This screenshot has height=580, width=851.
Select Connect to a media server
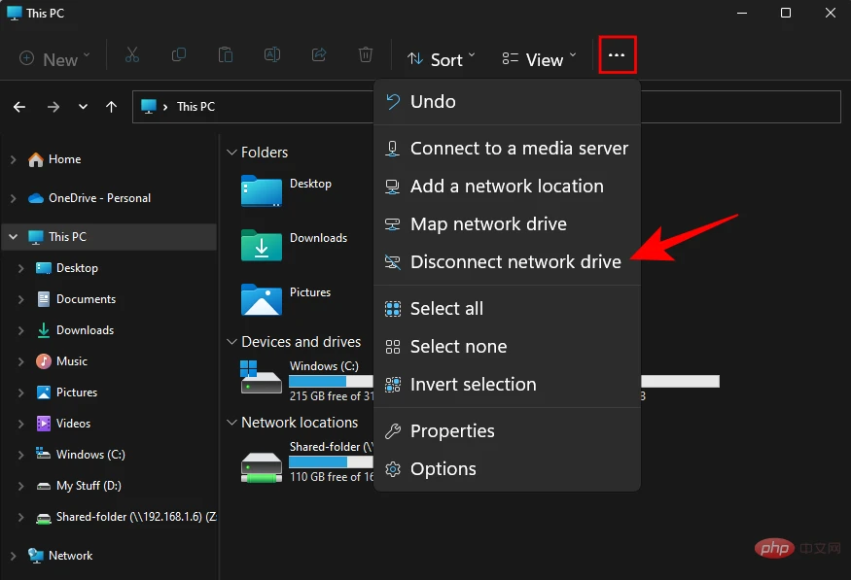pos(507,149)
